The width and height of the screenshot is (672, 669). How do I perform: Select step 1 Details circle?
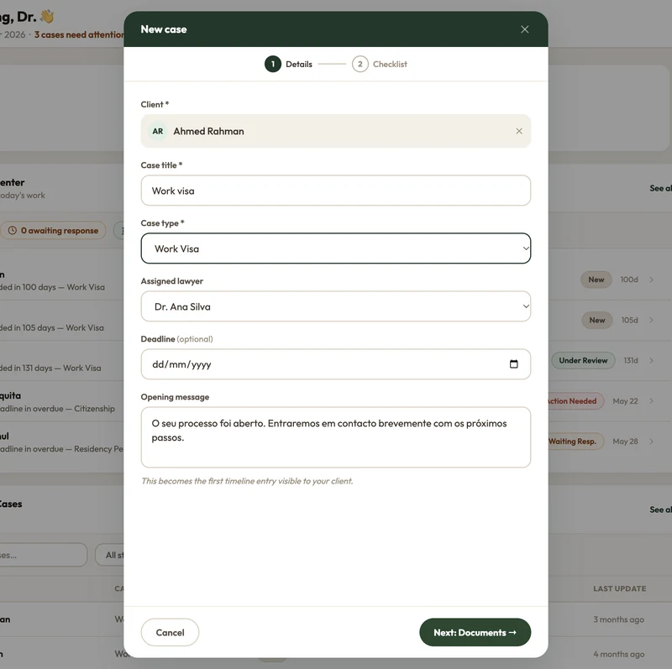(x=272, y=65)
